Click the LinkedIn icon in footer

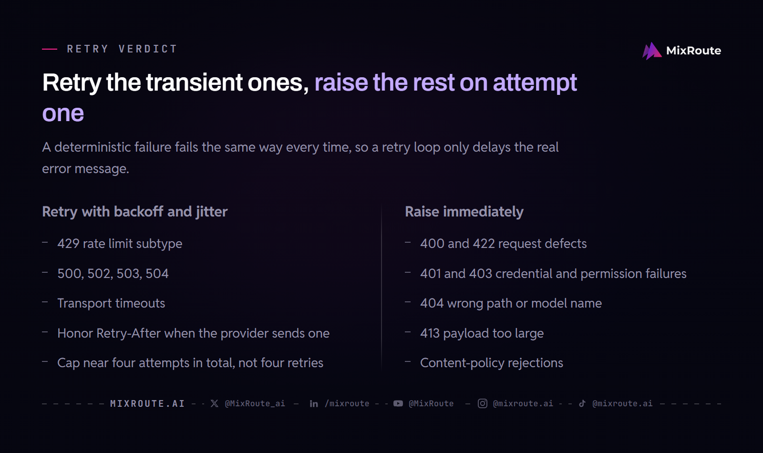click(x=314, y=403)
